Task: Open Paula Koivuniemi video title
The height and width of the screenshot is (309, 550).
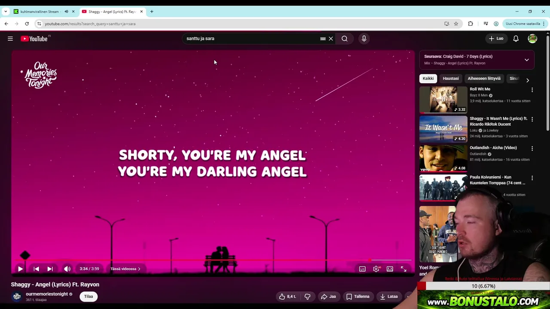Action: (497, 180)
